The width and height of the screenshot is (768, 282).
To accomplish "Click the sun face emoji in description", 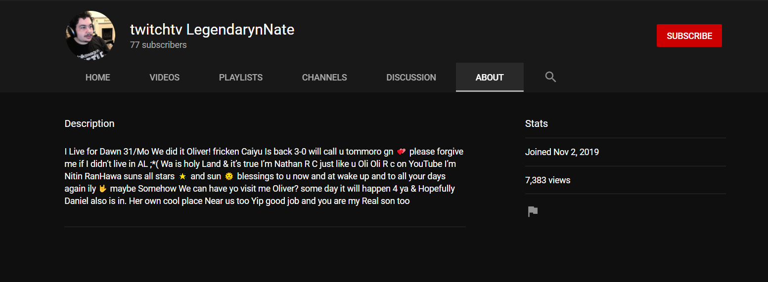I will pos(228,176).
